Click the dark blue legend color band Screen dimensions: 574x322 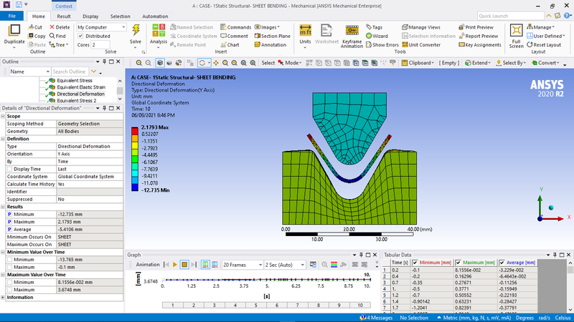point(135,187)
